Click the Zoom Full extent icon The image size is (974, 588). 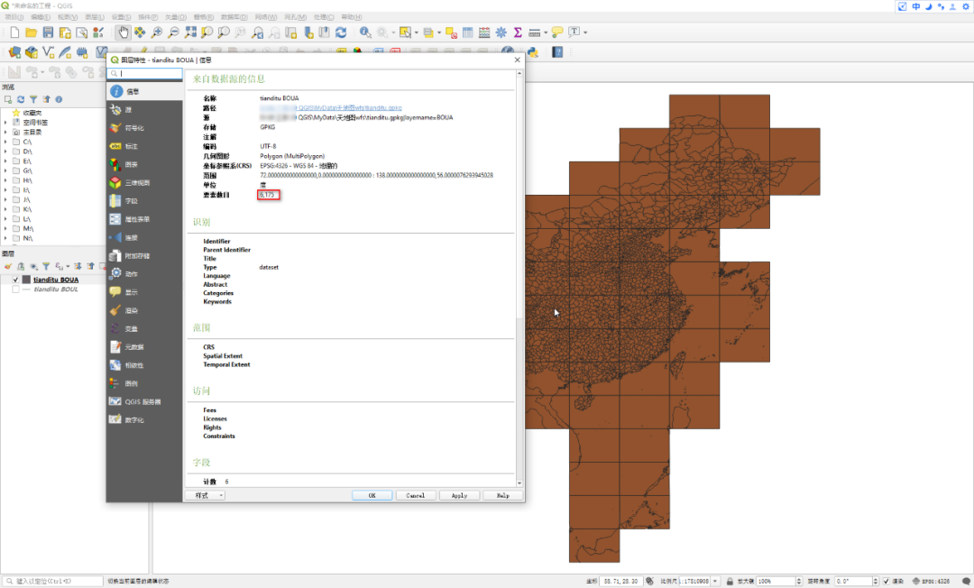click(x=190, y=32)
